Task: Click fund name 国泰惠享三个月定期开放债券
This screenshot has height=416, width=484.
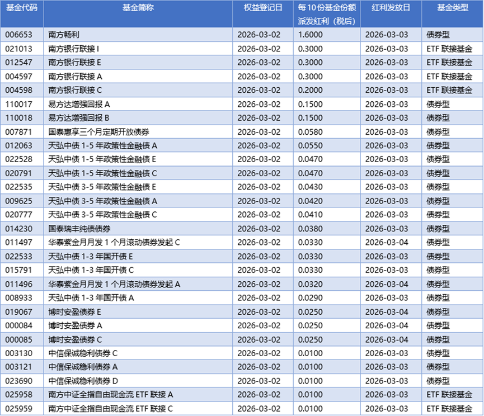Action: tap(98, 132)
